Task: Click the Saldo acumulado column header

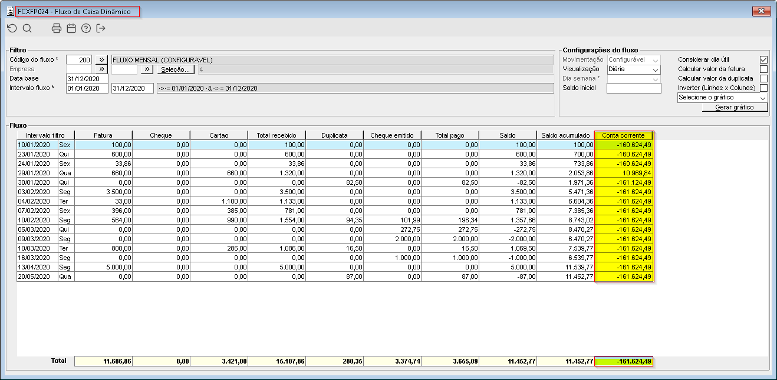Action: [x=565, y=135]
